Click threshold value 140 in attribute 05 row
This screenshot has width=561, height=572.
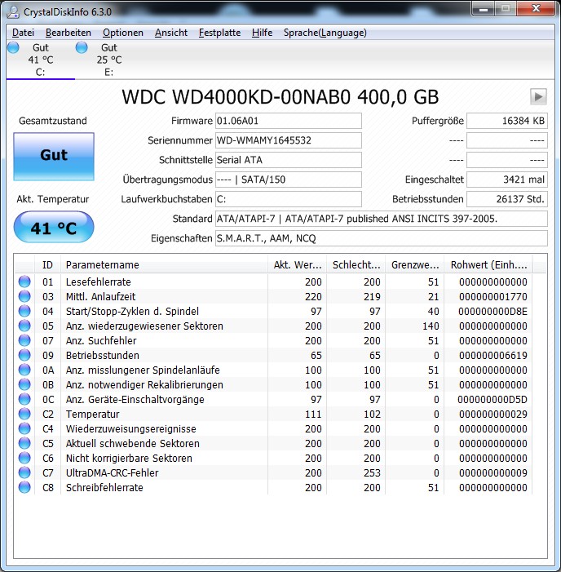pyautogui.click(x=431, y=326)
